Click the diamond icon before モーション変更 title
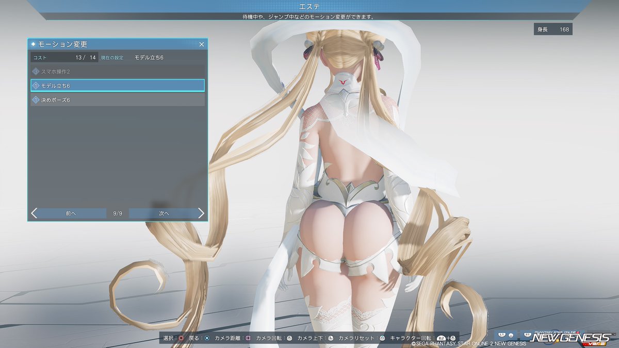This screenshot has width=619, height=348. pyautogui.click(x=34, y=44)
